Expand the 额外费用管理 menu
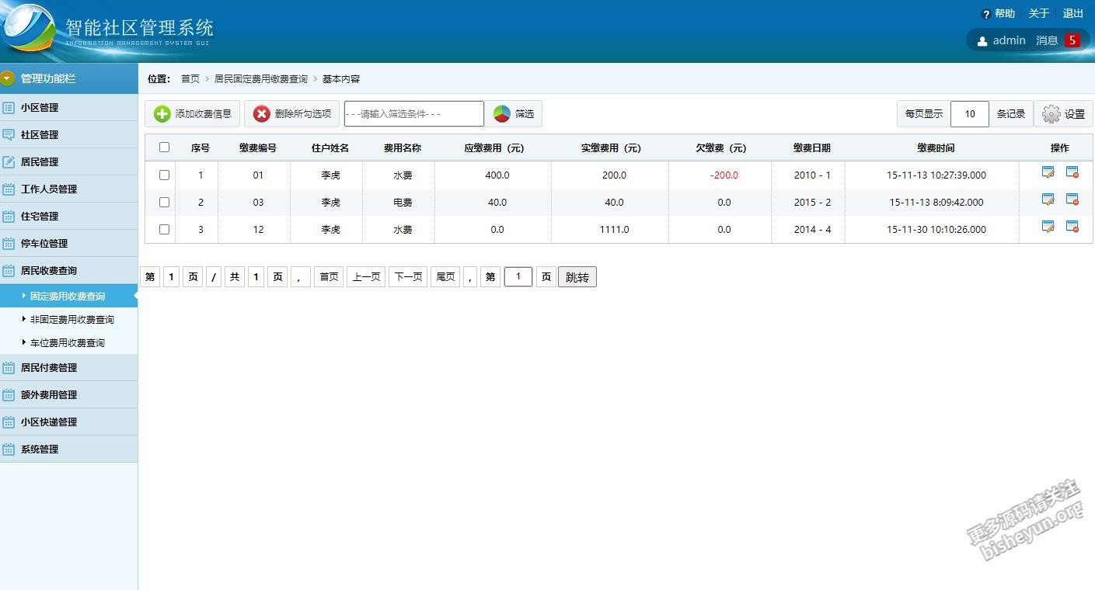Viewport: 1095px width, 590px height. pyautogui.click(x=68, y=394)
